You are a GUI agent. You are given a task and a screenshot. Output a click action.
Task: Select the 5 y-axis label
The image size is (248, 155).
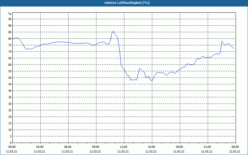point(11,136)
